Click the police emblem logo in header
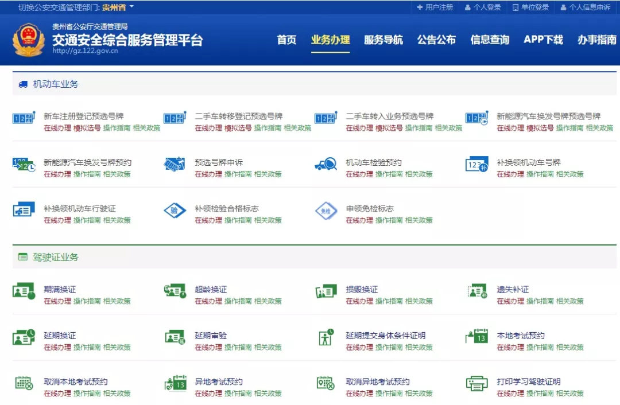 [28, 40]
